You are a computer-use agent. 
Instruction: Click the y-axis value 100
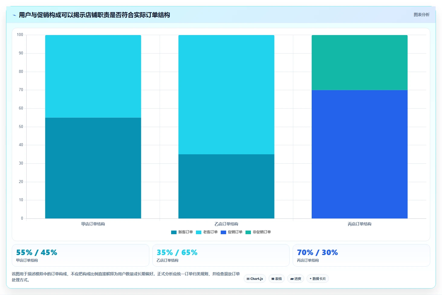tap(20, 35)
